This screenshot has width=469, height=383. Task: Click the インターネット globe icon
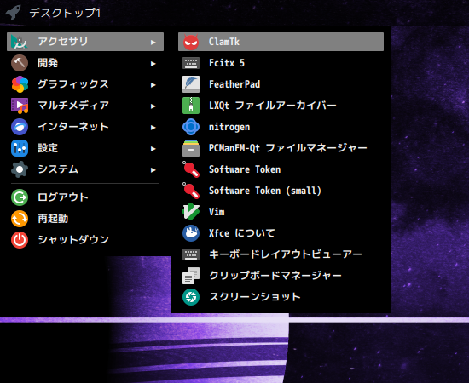coord(20,127)
